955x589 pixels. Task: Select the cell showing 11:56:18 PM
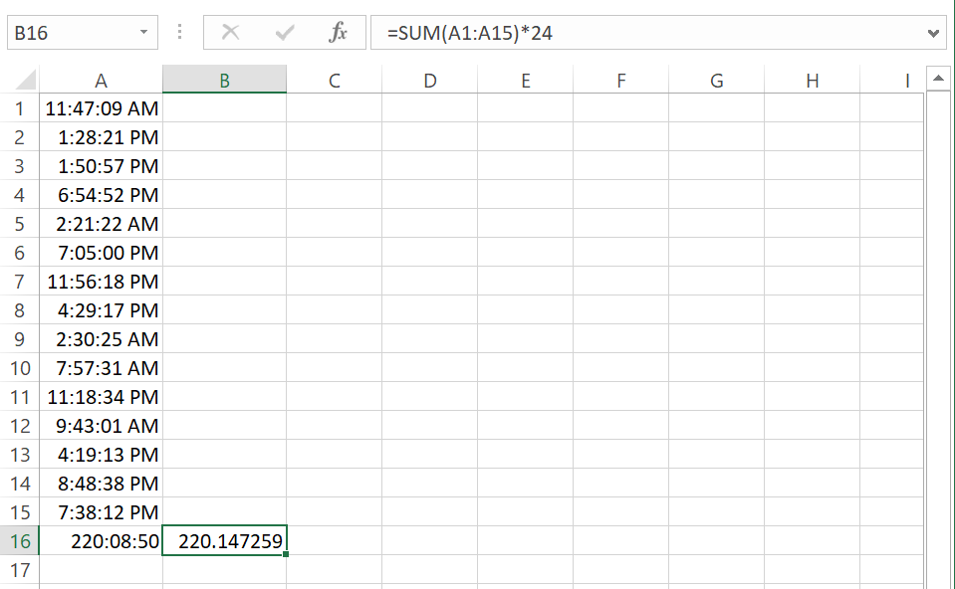tap(101, 282)
